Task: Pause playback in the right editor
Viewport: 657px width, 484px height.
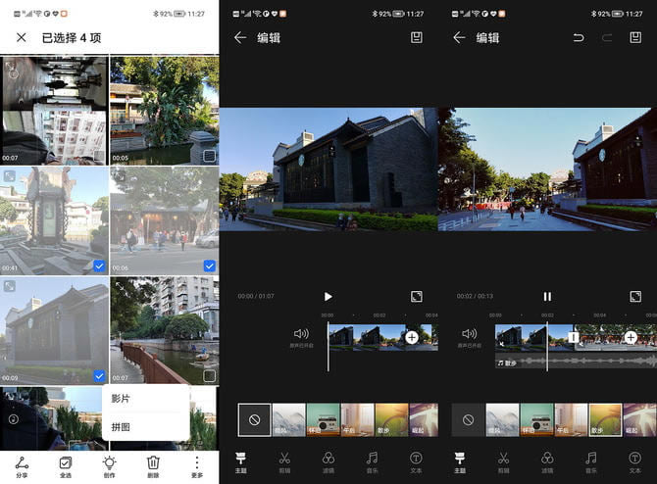Action: pyautogui.click(x=547, y=296)
